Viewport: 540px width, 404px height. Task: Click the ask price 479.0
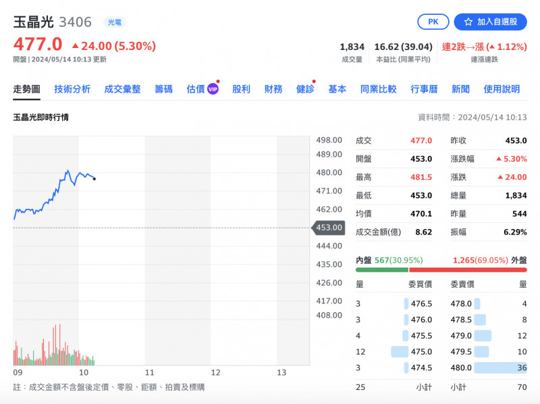tap(461, 336)
